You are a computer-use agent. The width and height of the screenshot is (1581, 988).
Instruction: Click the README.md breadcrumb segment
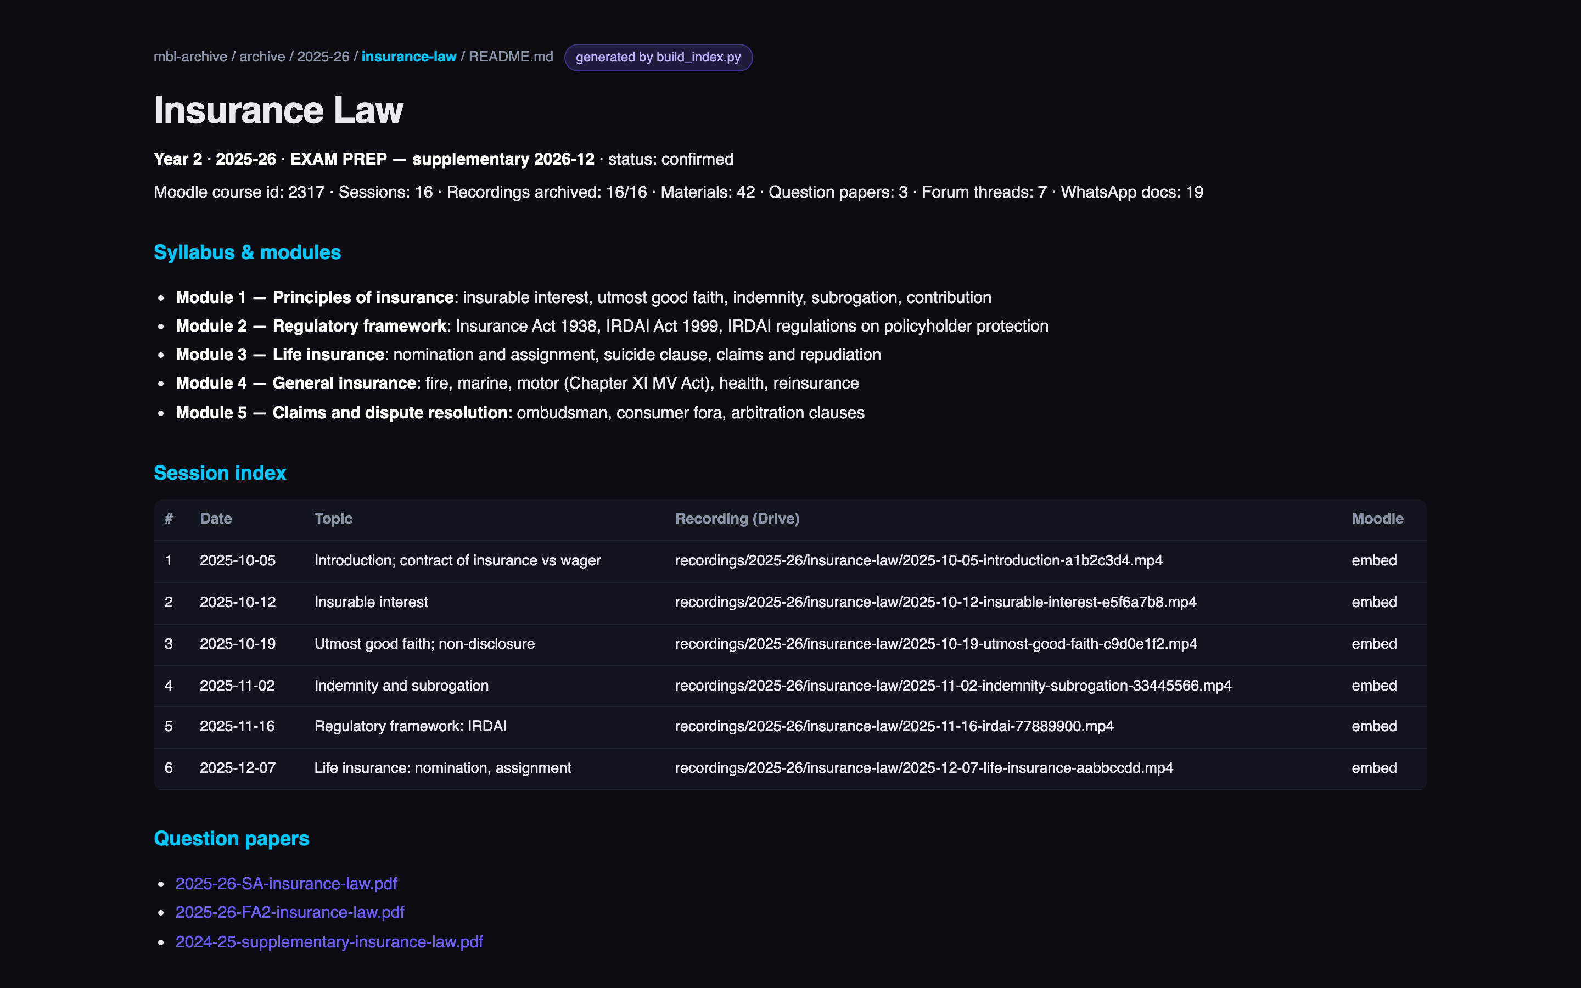(x=511, y=57)
